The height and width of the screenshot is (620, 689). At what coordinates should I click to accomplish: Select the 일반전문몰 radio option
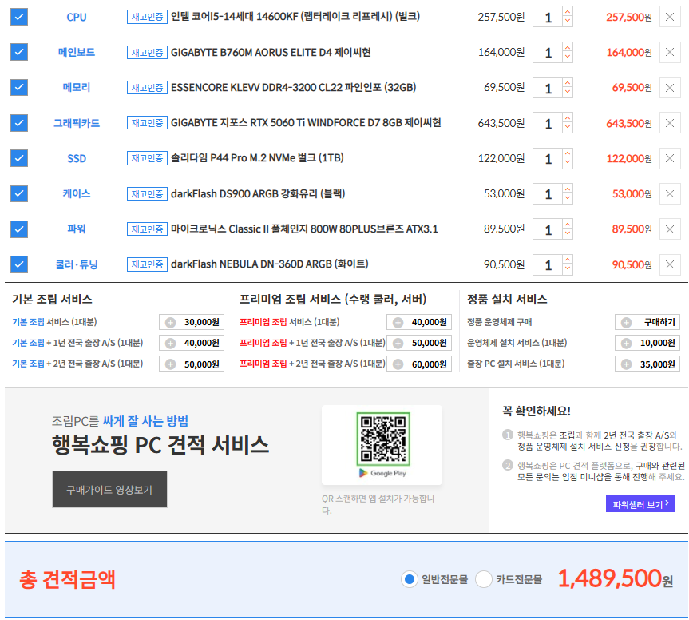click(409, 579)
